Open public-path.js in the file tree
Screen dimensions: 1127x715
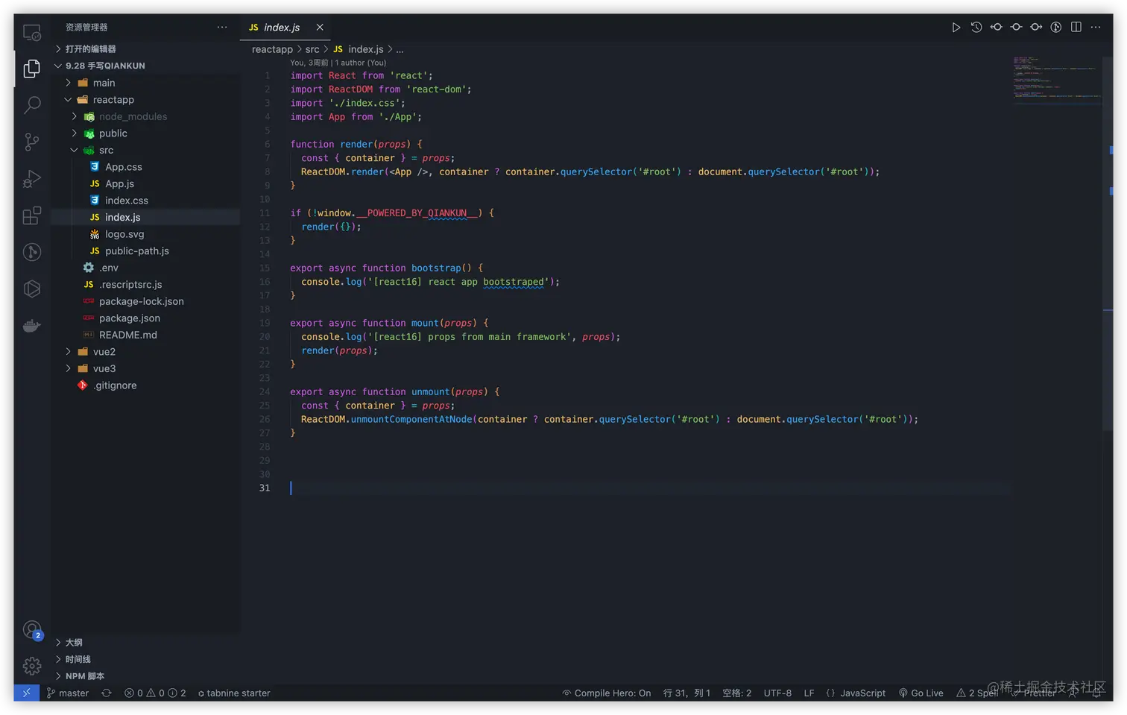click(145, 251)
